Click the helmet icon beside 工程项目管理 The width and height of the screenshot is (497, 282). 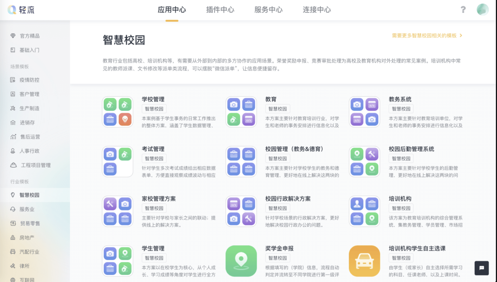click(x=14, y=165)
